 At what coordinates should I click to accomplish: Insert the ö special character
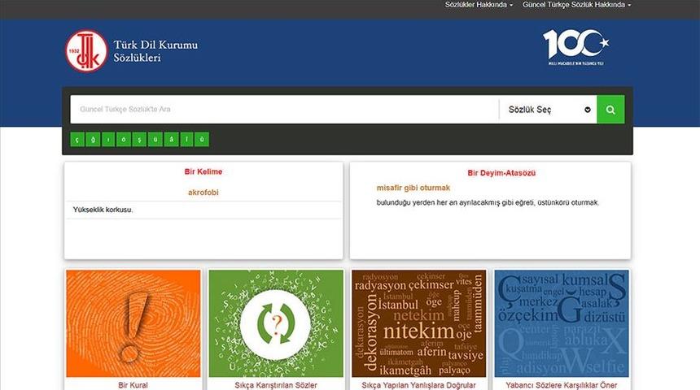[x=124, y=139]
